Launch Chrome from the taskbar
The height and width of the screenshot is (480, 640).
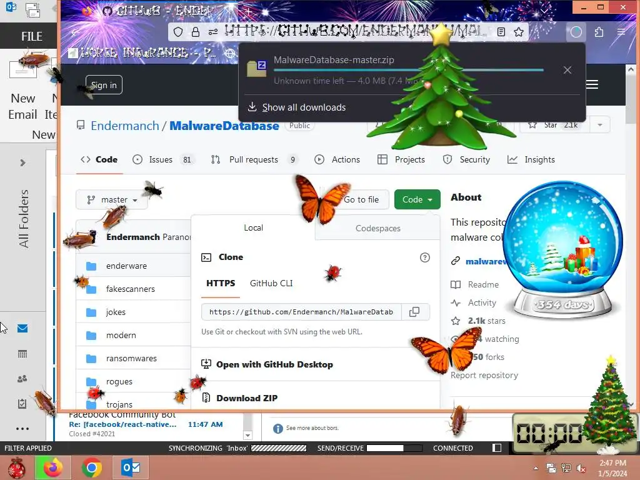(x=91, y=467)
